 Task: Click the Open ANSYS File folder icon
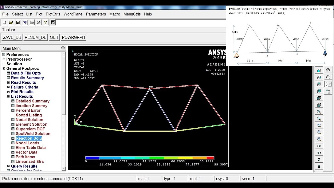(x=11, y=22)
